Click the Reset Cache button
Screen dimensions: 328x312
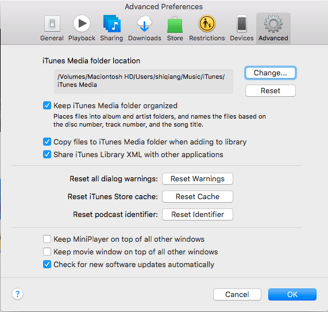198,197
